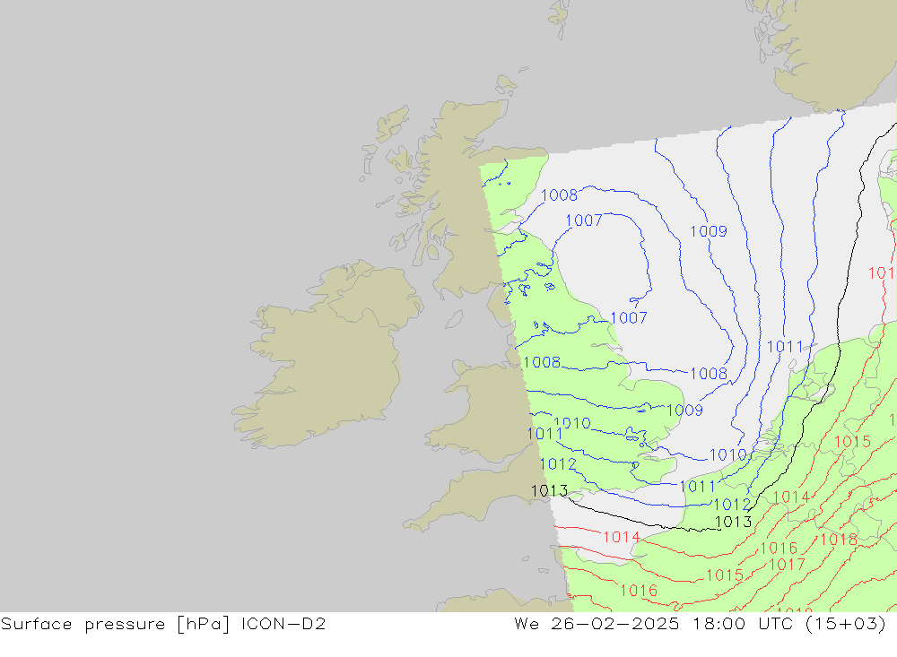Click the 1010 label in southern North Sea
This screenshot has width=897, height=657.
[x=727, y=455]
